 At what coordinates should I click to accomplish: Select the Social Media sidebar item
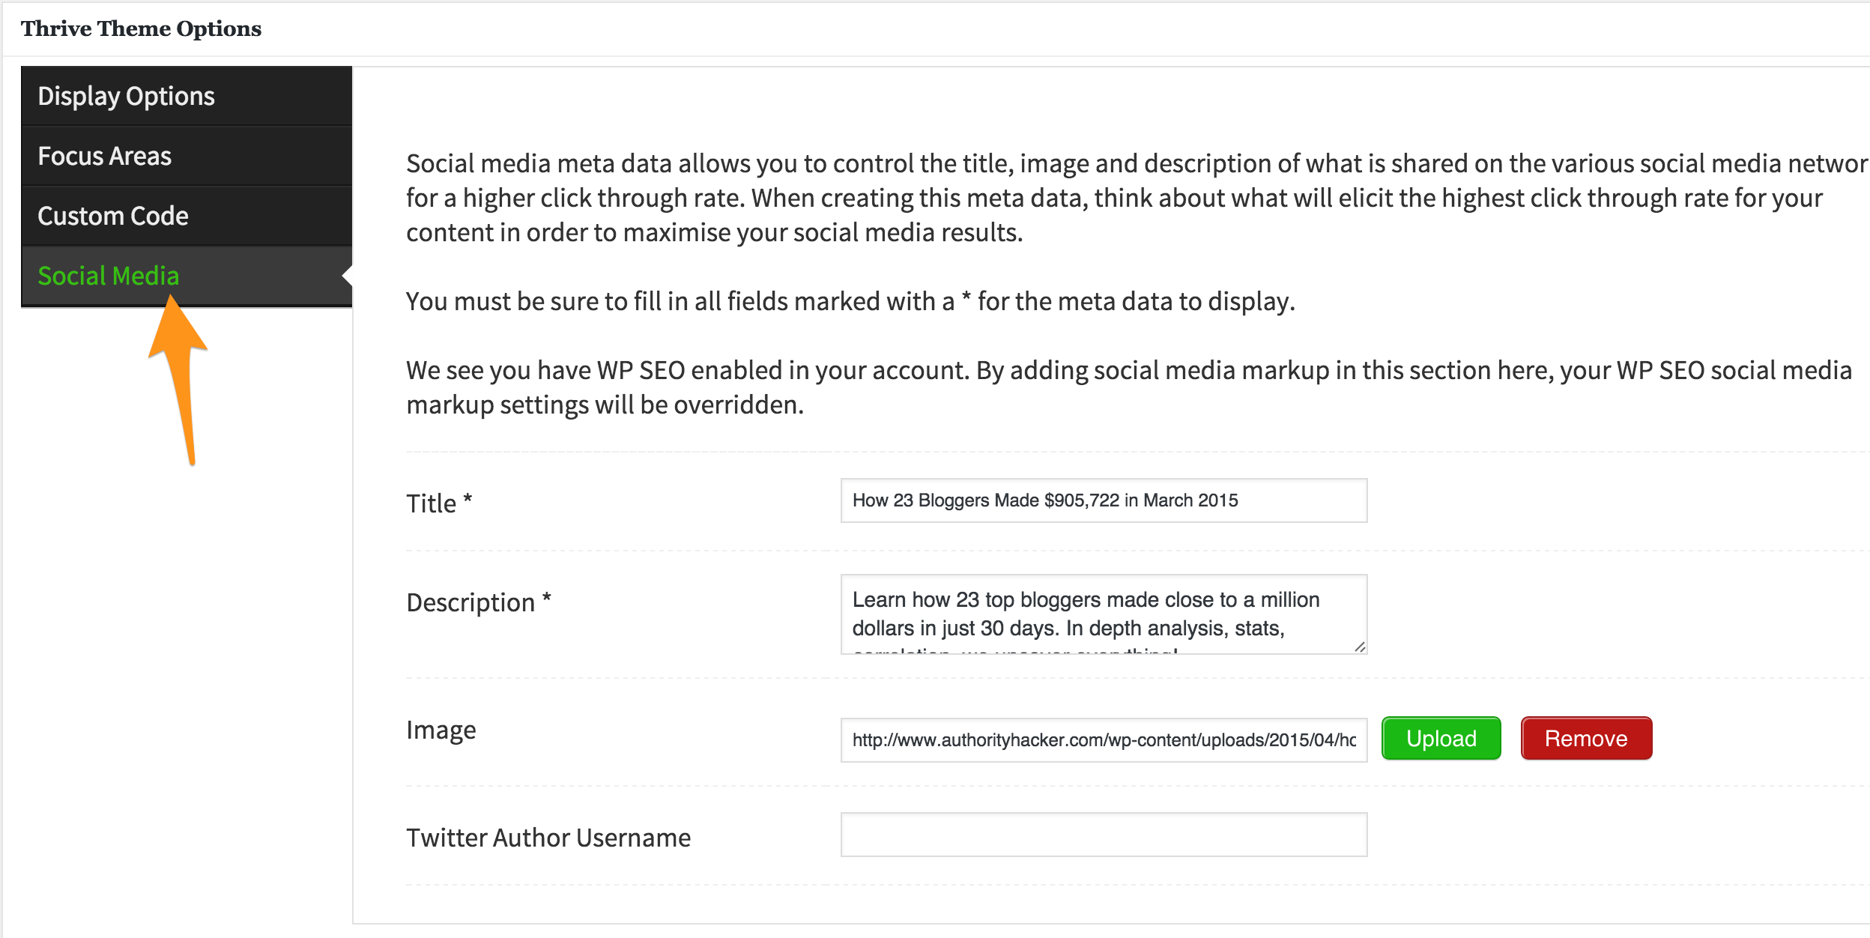[x=187, y=276]
